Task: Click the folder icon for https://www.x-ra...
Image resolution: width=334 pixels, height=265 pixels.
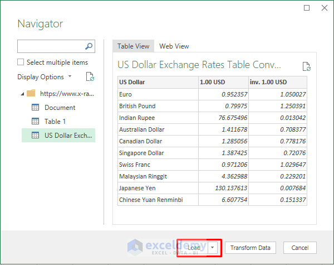Action: [31, 93]
